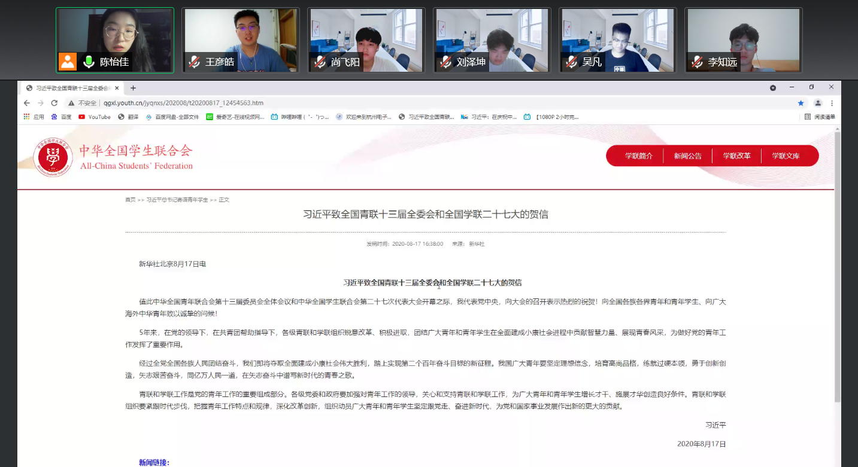Open the 应用 apps grid icon
Screen dimensions: 858x467
pos(27,117)
